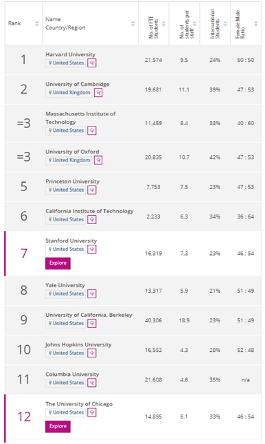Click the pink icon next to Cambridge's United Kingdom tag

(98, 93)
